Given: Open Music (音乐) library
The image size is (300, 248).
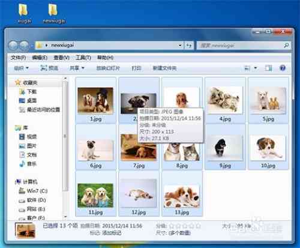Looking at the screenshot, I should 28,164.
